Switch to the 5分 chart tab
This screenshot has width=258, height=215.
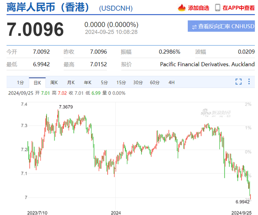104,82
